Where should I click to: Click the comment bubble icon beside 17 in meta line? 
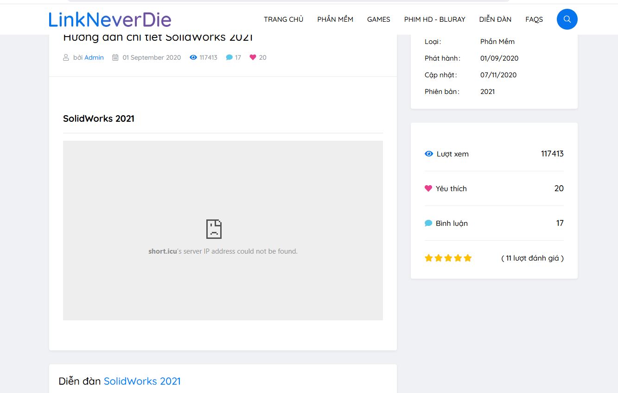pyautogui.click(x=229, y=57)
